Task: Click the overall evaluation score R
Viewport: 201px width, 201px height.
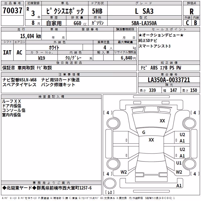Action: coord(191,12)
